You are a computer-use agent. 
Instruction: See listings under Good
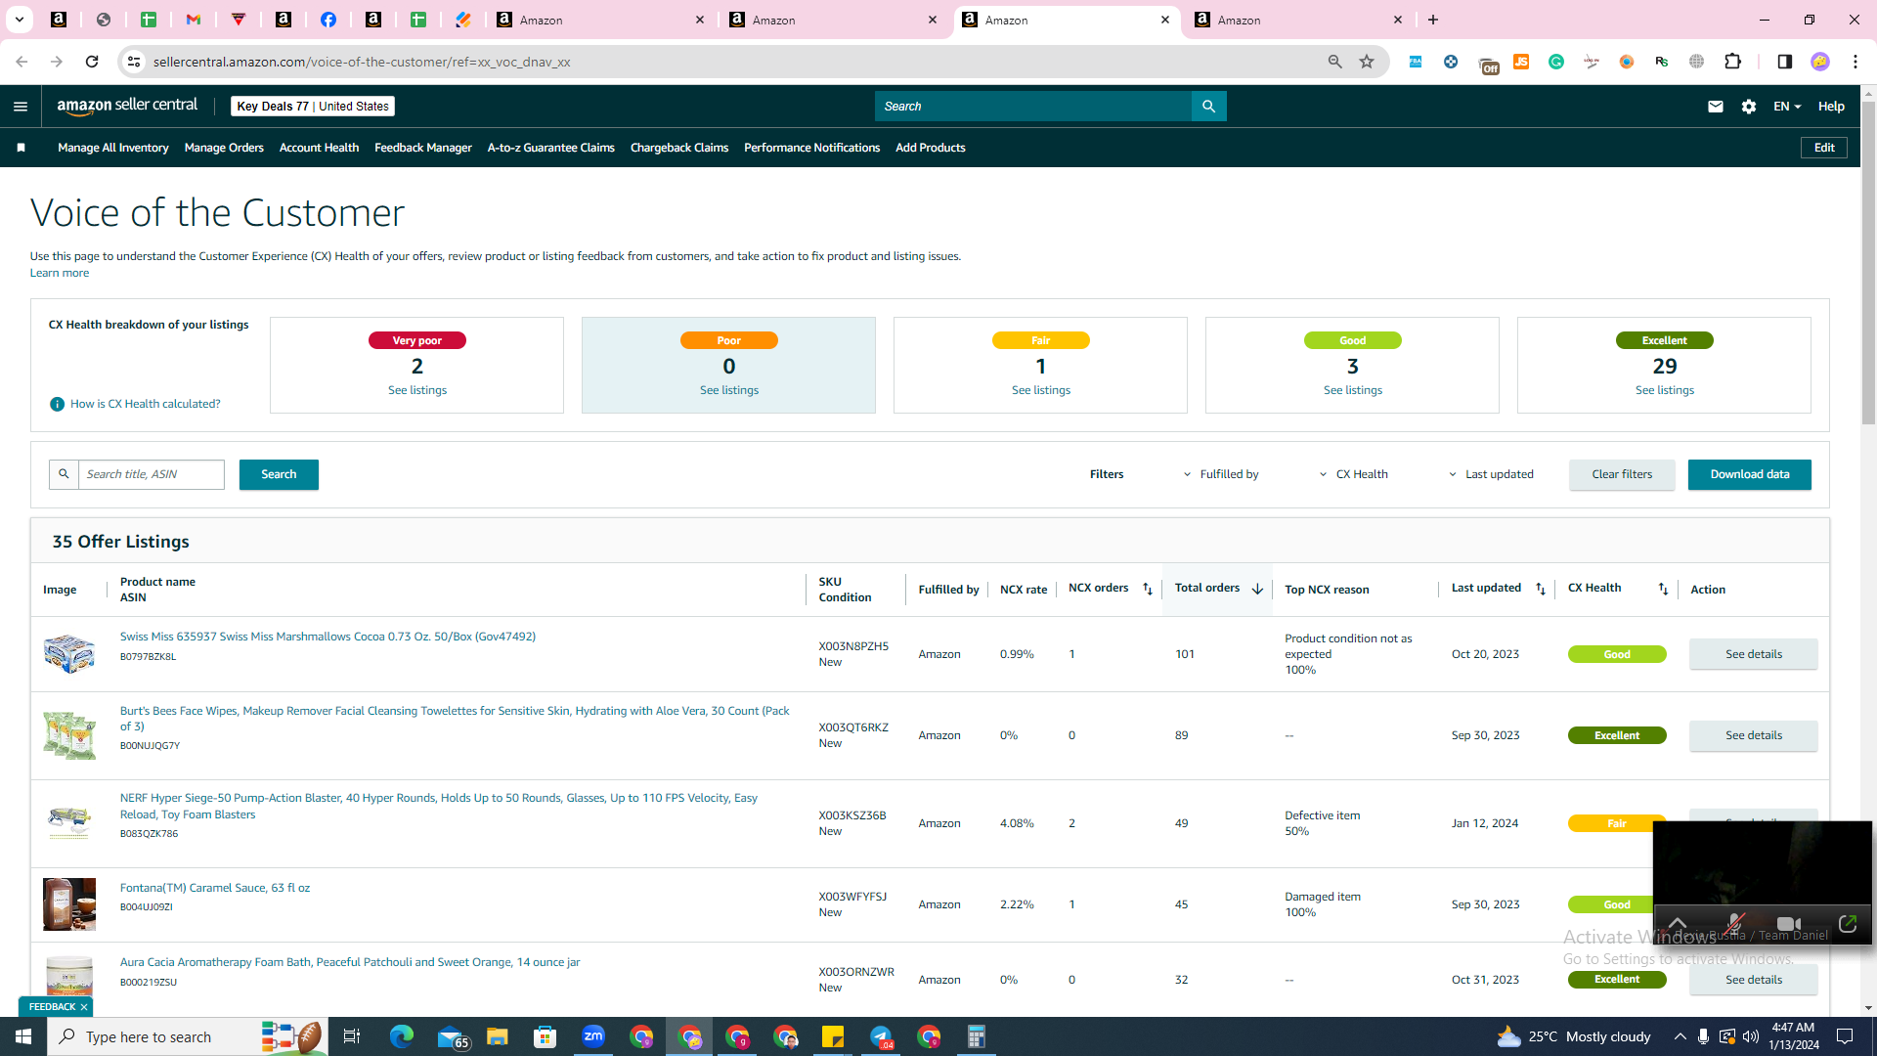(1353, 390)
